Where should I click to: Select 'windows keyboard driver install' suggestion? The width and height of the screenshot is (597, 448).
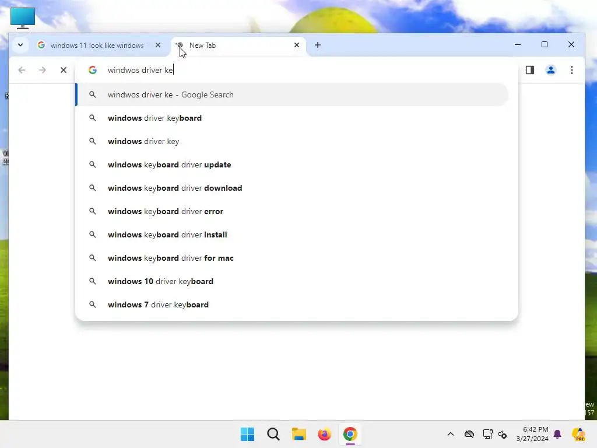click(292, 235)
